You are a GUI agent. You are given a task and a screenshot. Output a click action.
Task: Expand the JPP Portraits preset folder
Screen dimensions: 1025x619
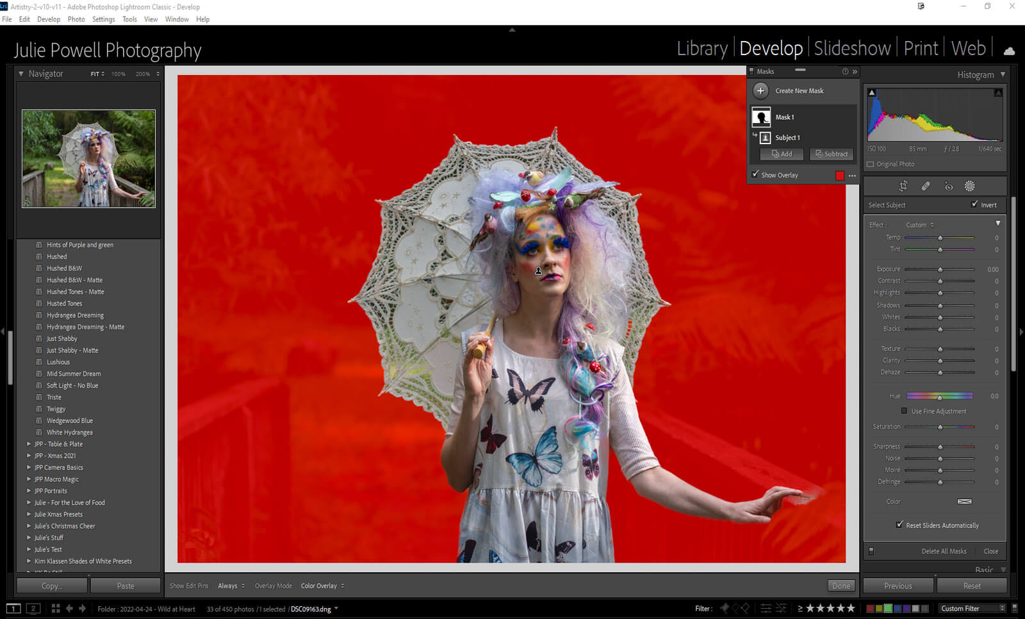(x=29, y=491)
